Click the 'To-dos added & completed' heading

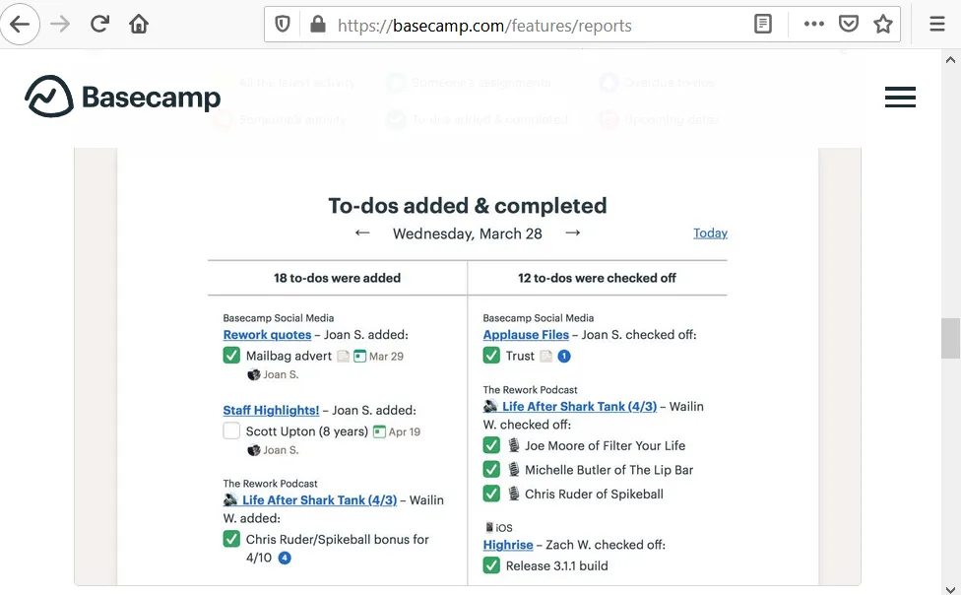468,206
